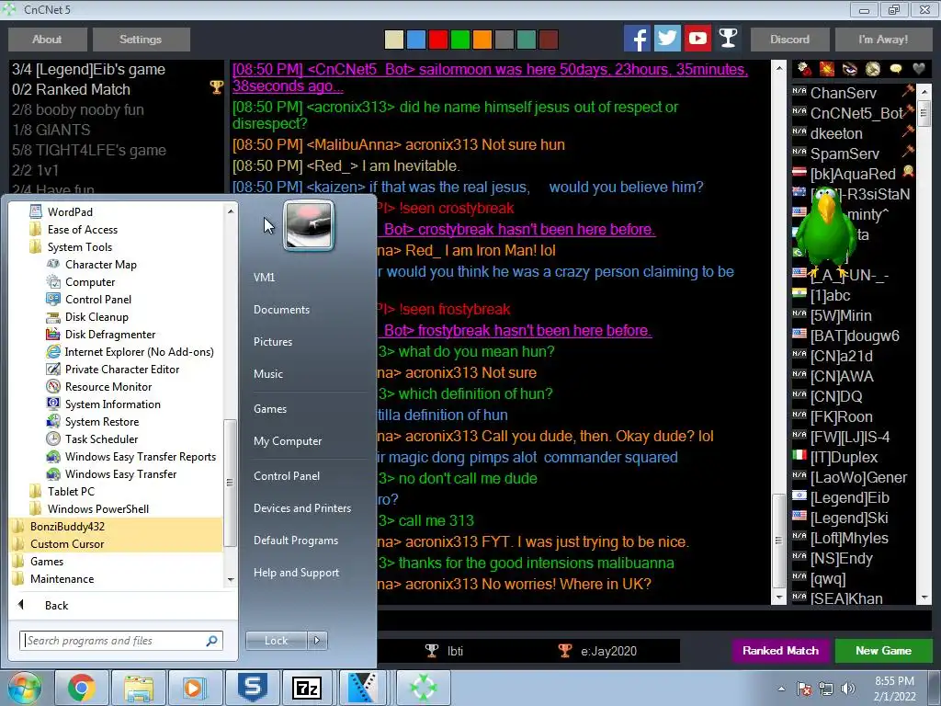The image size is (941, 706).
Task: Click the eye game filter icon
Action: click(x=850, y=70)
